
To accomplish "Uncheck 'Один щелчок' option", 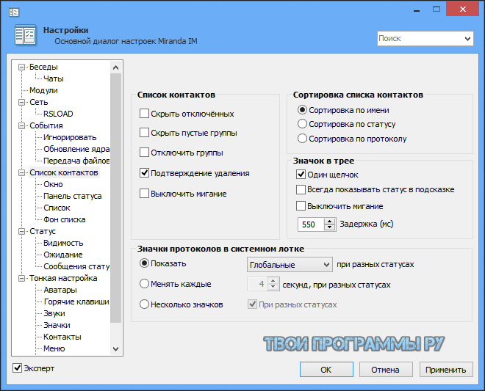I will [x=301, y=175].
